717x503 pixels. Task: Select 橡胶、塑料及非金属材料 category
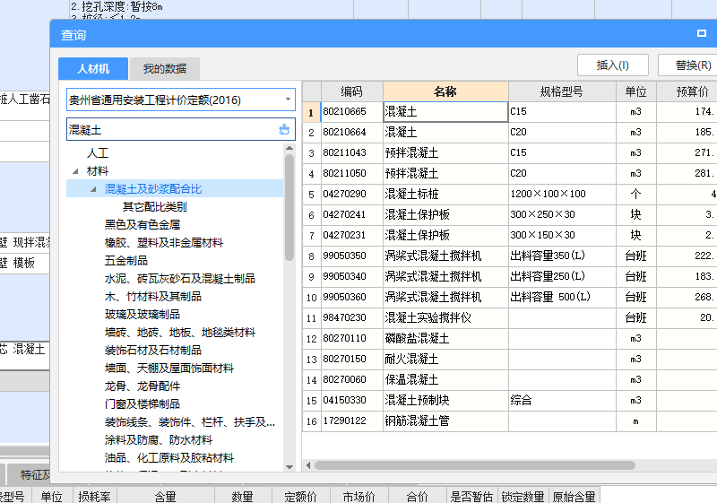pos(164,242)
